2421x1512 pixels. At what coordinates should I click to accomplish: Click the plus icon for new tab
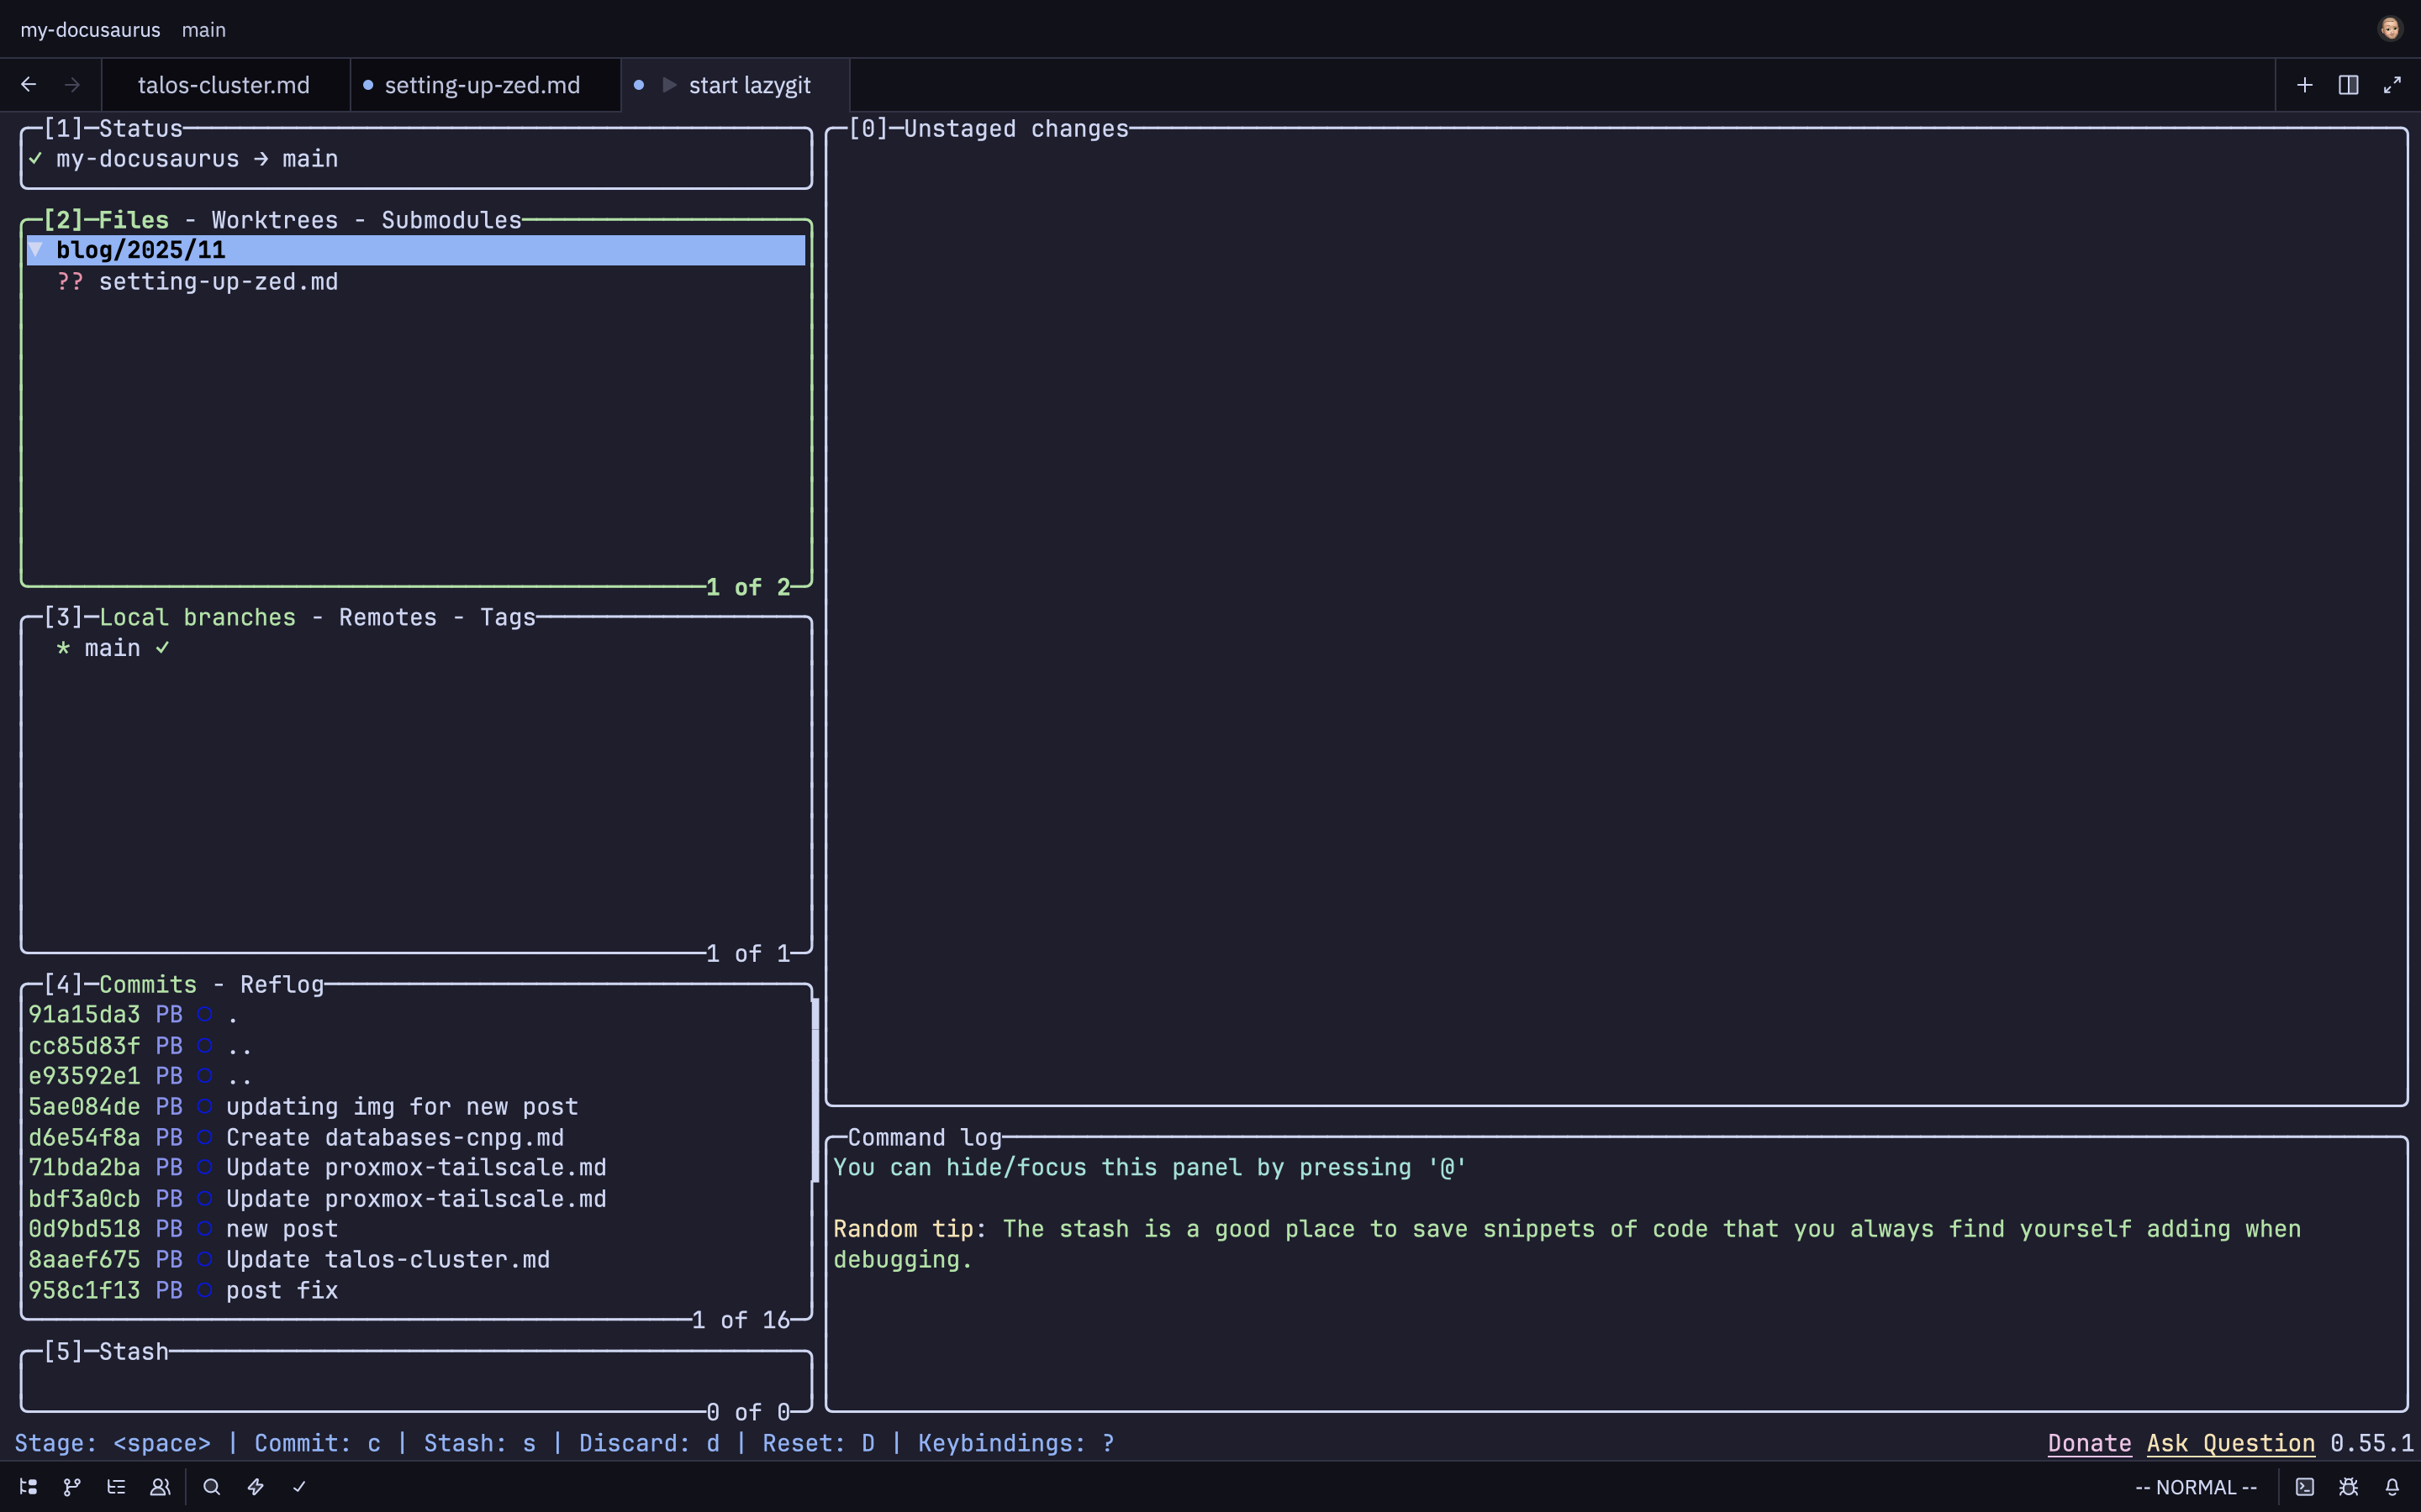point(2305,85)
